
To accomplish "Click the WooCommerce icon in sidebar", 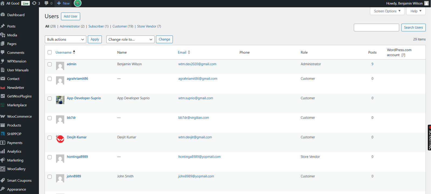I will click(3, 116).
